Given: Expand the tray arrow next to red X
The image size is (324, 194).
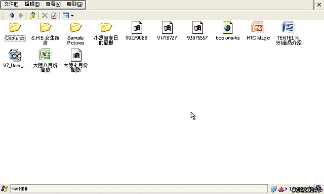Looking at the screenshot, I should point(286,188).
